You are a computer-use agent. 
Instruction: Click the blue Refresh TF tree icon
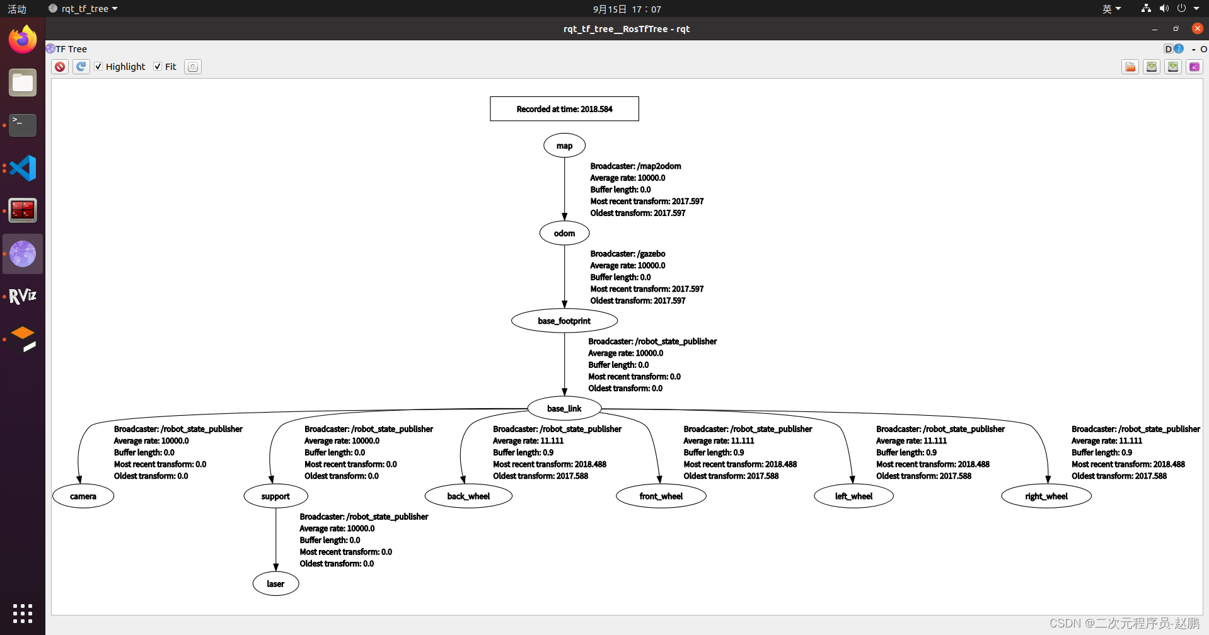(x=81, y=67)
